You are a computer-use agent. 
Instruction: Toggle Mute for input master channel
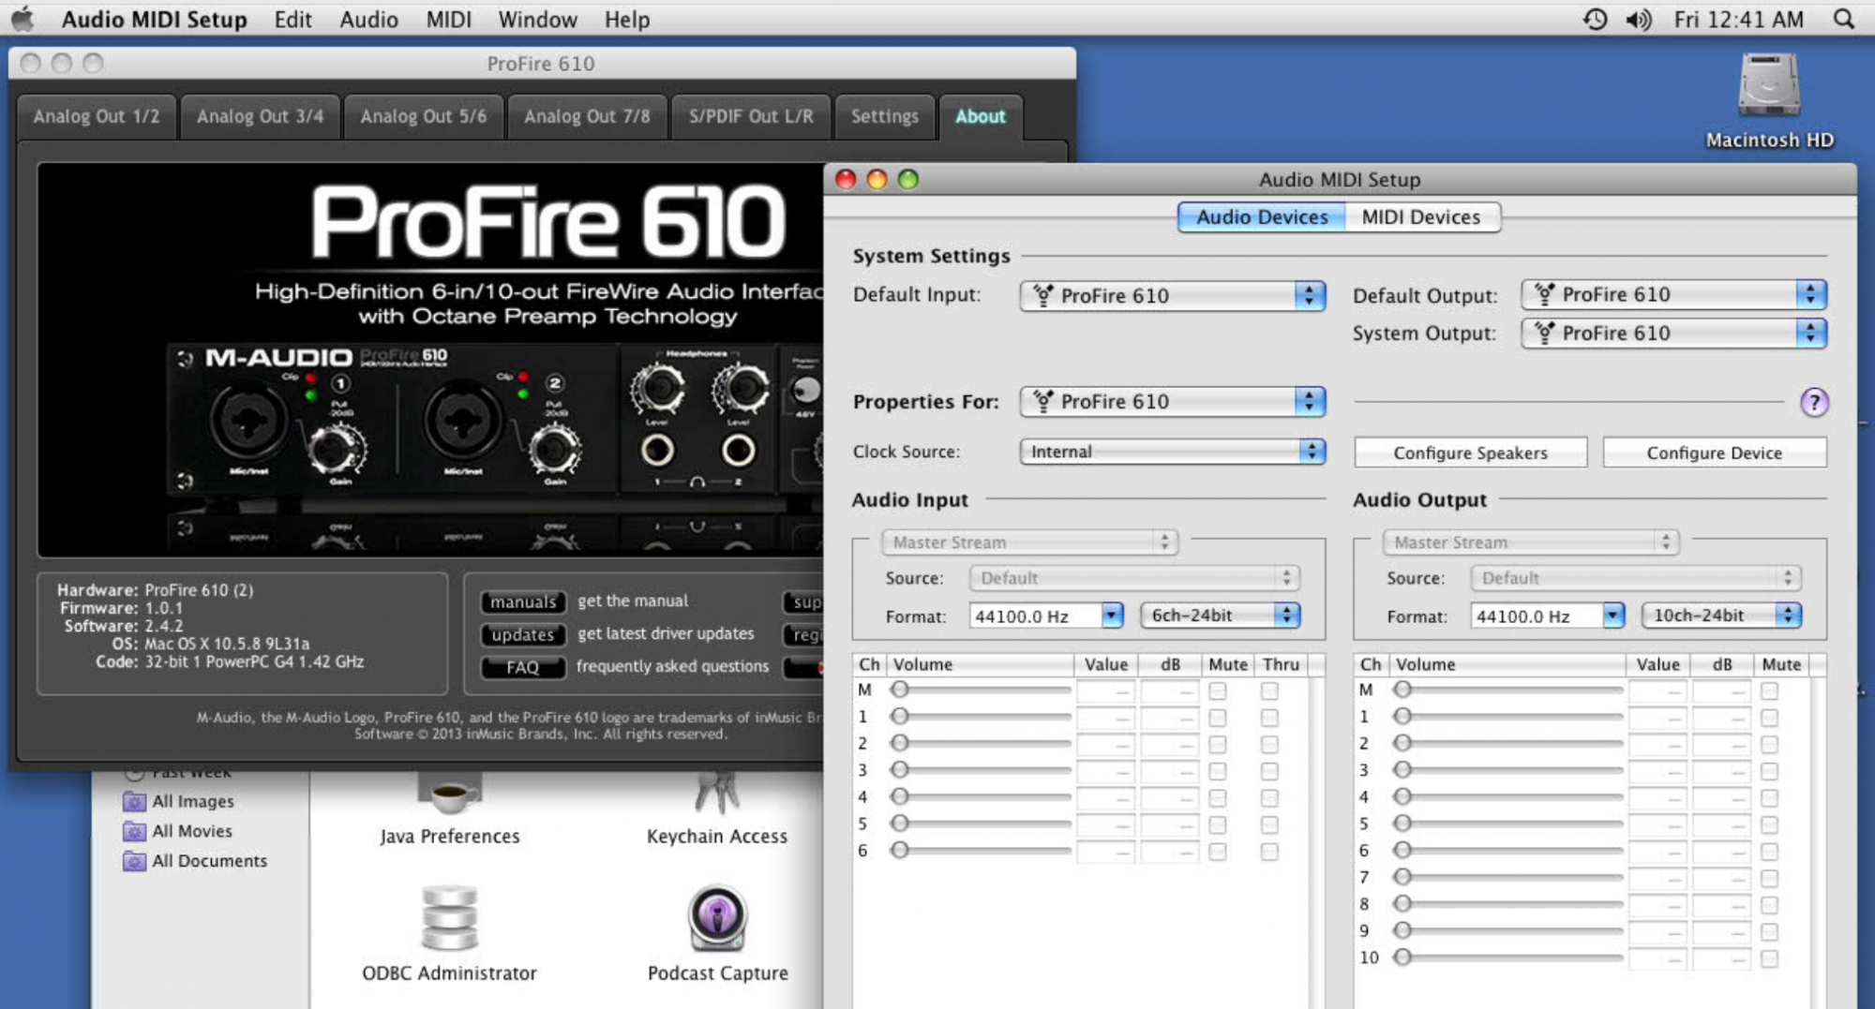(1217, 690)
